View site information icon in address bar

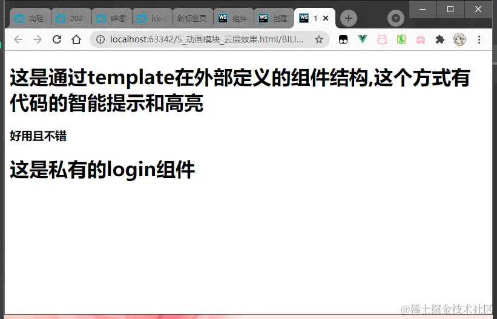pyautogui.click(x=100, y=39)
